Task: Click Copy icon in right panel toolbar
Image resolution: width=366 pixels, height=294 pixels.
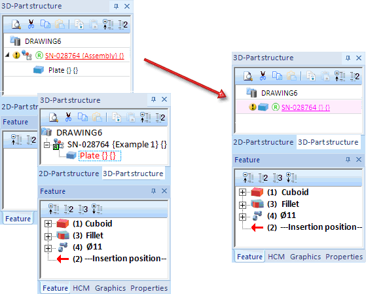Action: [x=277, y=76]
